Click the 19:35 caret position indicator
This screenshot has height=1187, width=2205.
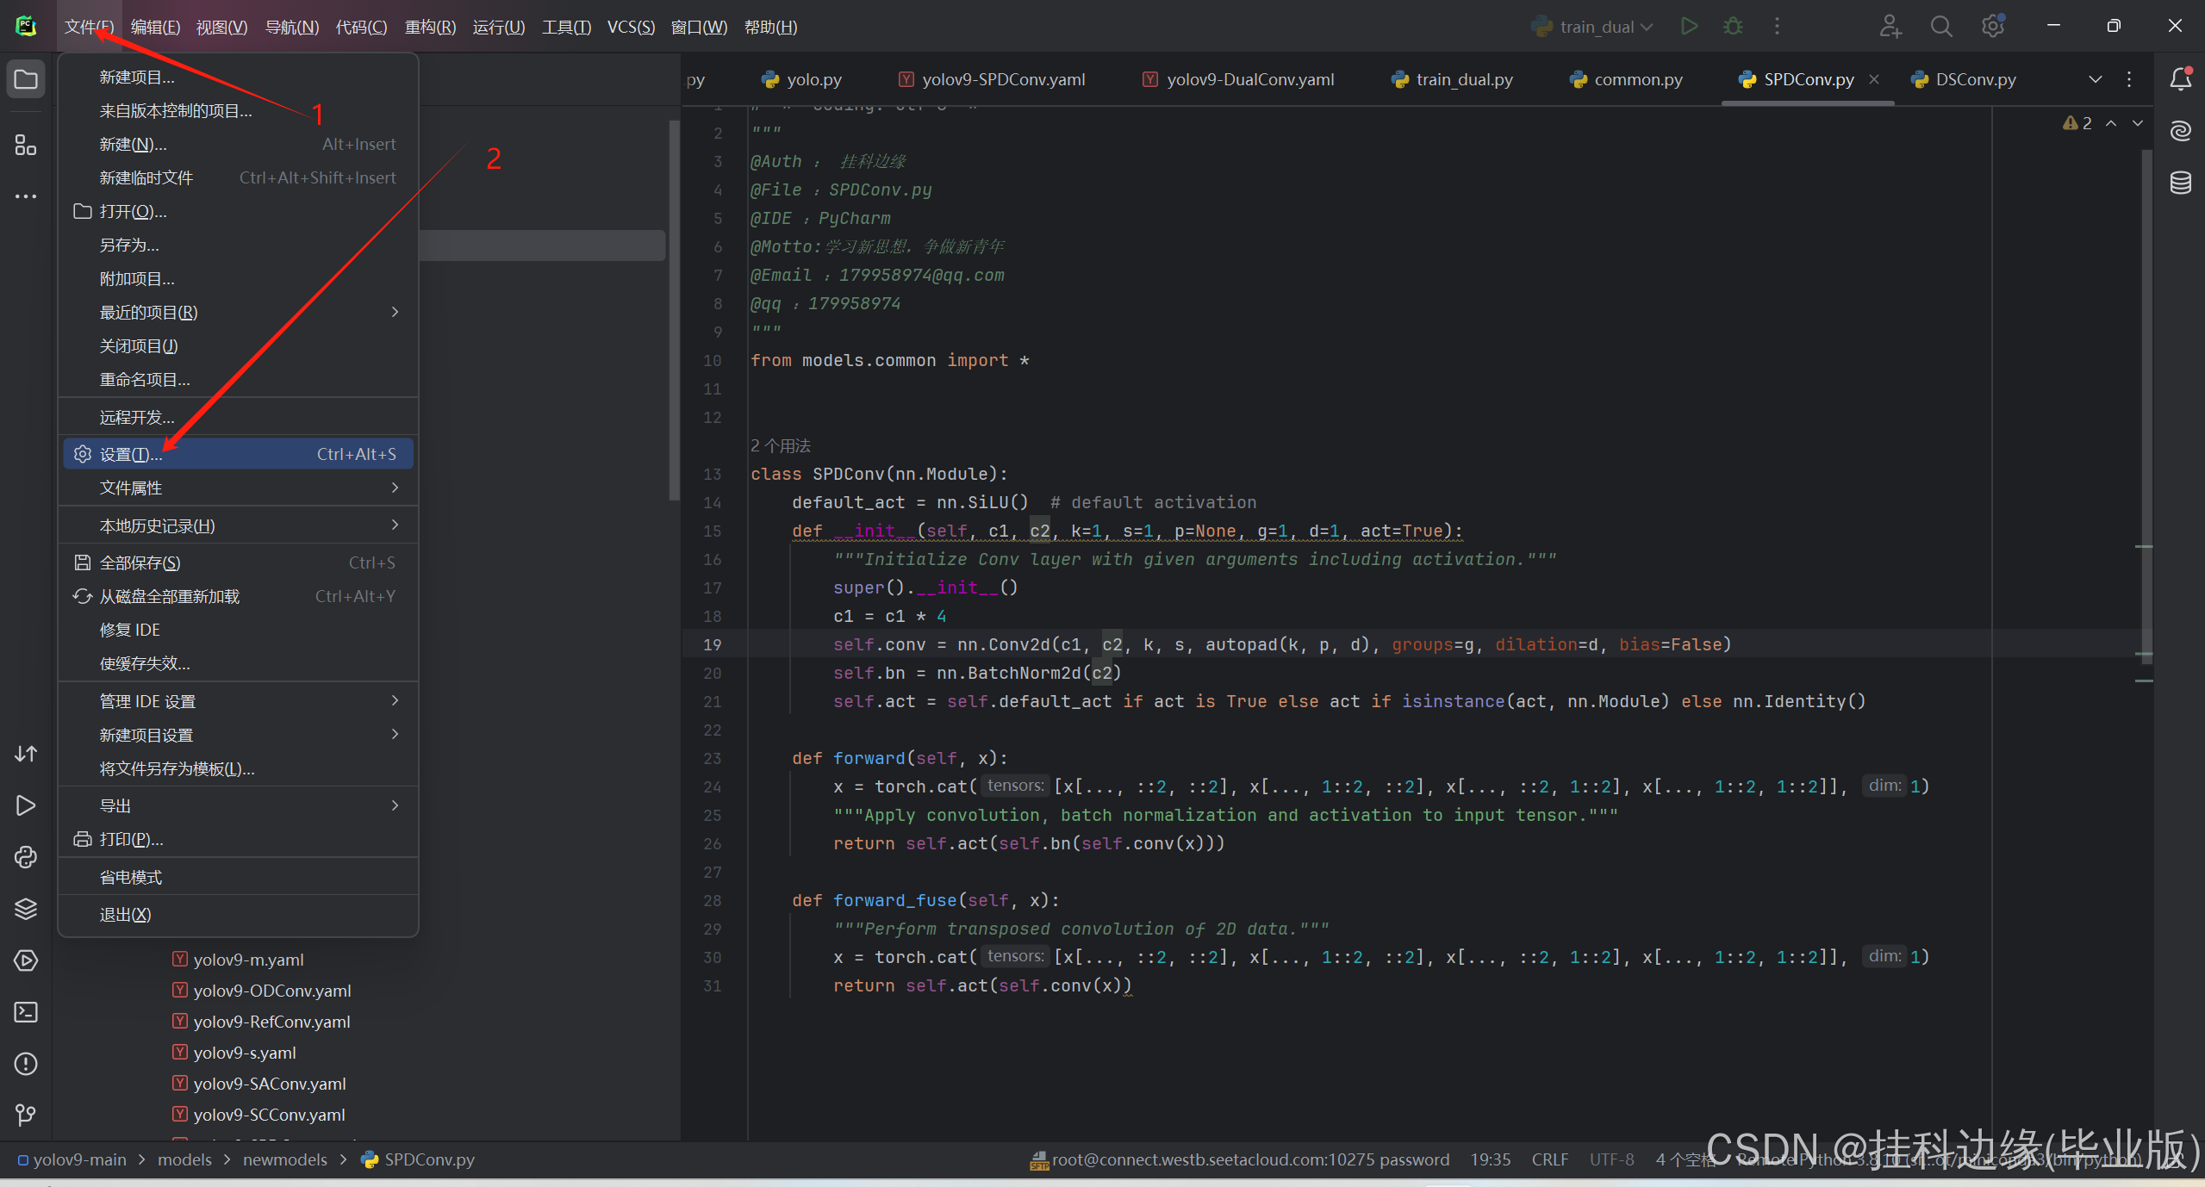click(1490, 1159)
